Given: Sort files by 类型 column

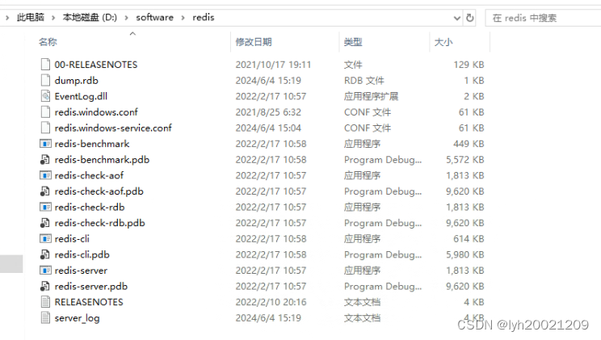Looking at the screenshot, I should point(353,42).
